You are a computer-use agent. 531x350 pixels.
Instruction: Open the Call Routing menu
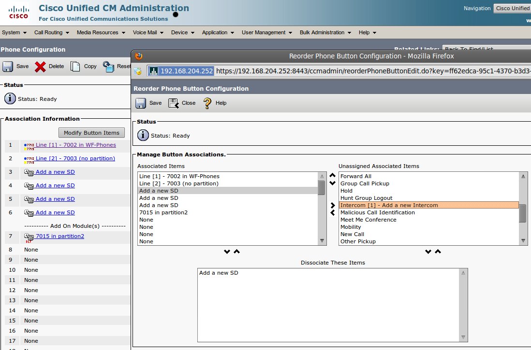tap(51, 32)
